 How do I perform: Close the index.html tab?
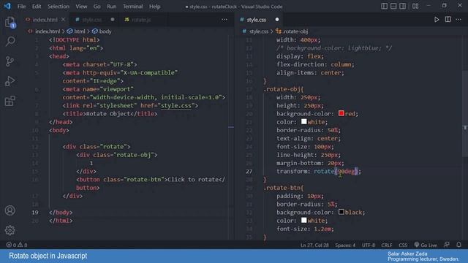pyautogui.click(x=64, y=20)
